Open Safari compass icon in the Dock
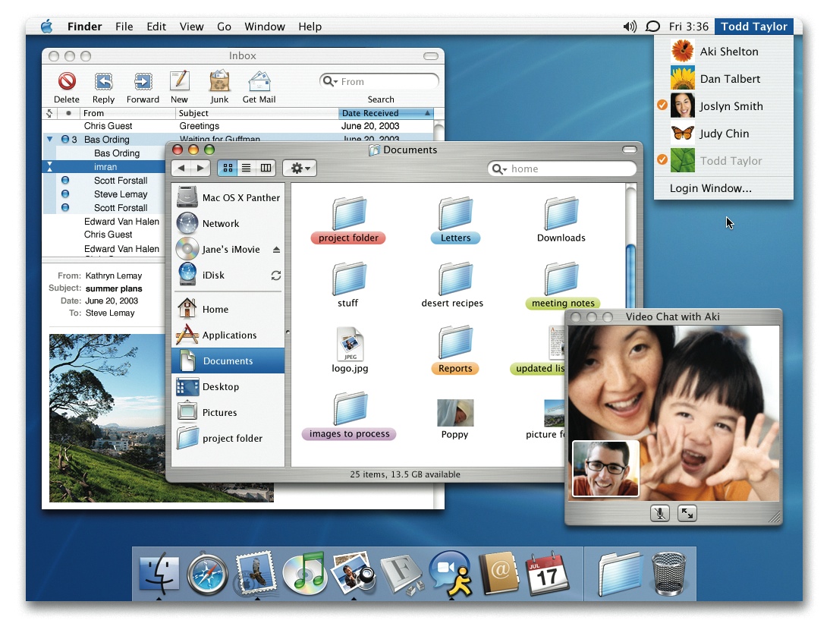 point(207,575)
